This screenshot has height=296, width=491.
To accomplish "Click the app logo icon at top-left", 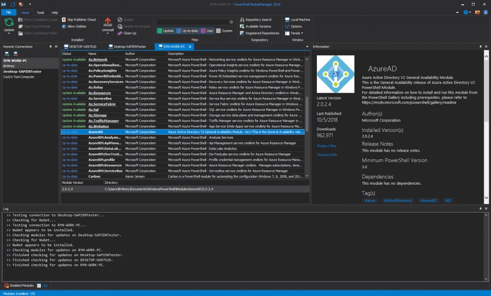I will click(x=4, y=4).
